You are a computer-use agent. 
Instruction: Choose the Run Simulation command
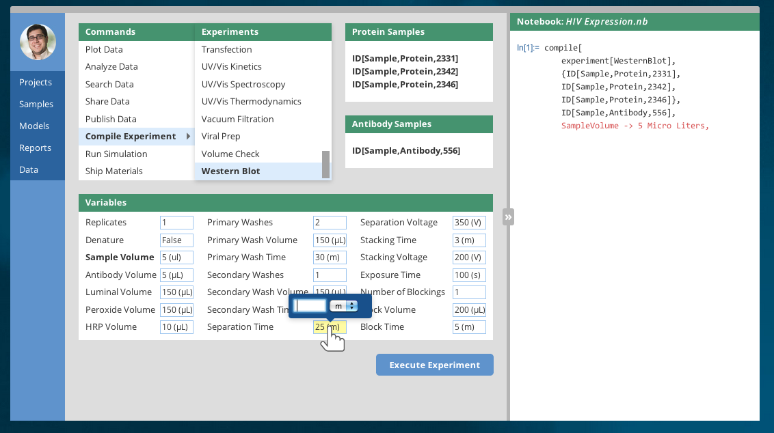[116, 154]
